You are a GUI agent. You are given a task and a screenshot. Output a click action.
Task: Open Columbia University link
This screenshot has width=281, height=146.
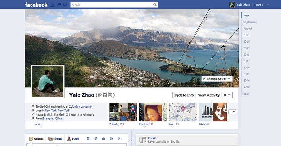(81, 106)
